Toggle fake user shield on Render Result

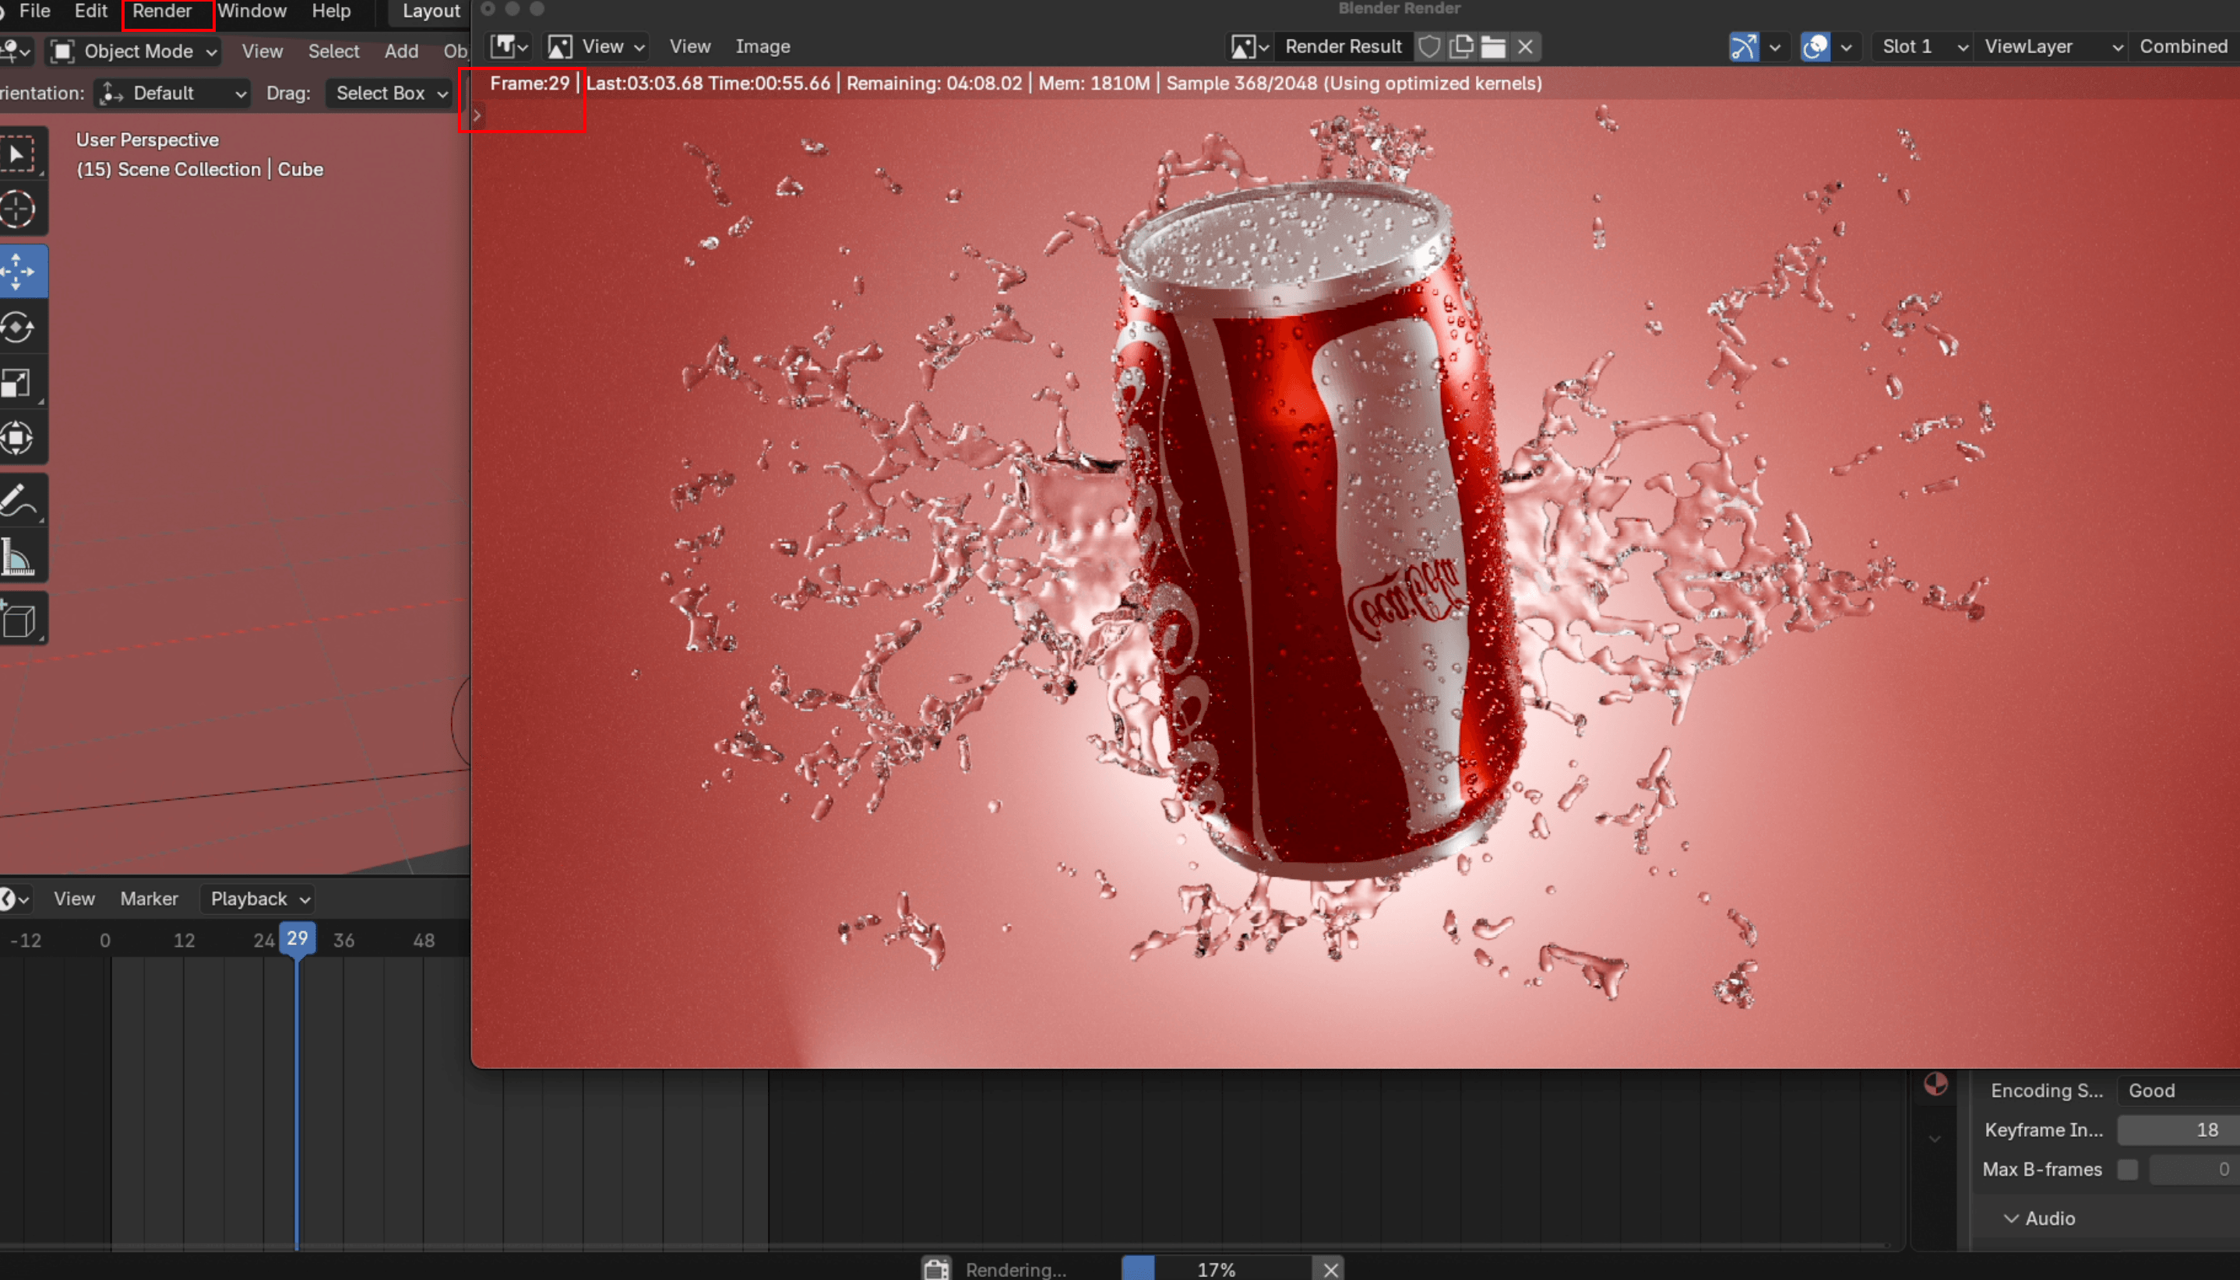(1429, 47)
